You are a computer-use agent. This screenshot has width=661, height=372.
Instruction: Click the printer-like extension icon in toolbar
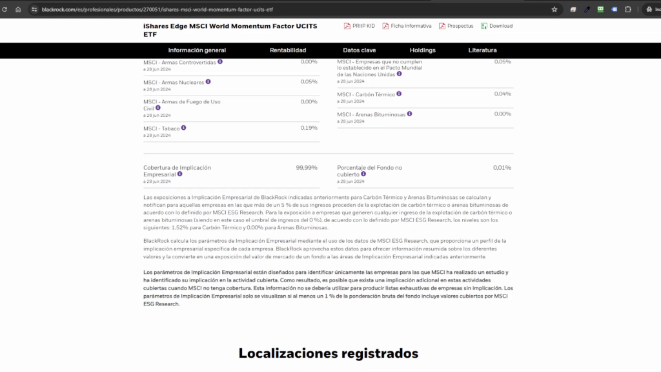tap(573, 9)
